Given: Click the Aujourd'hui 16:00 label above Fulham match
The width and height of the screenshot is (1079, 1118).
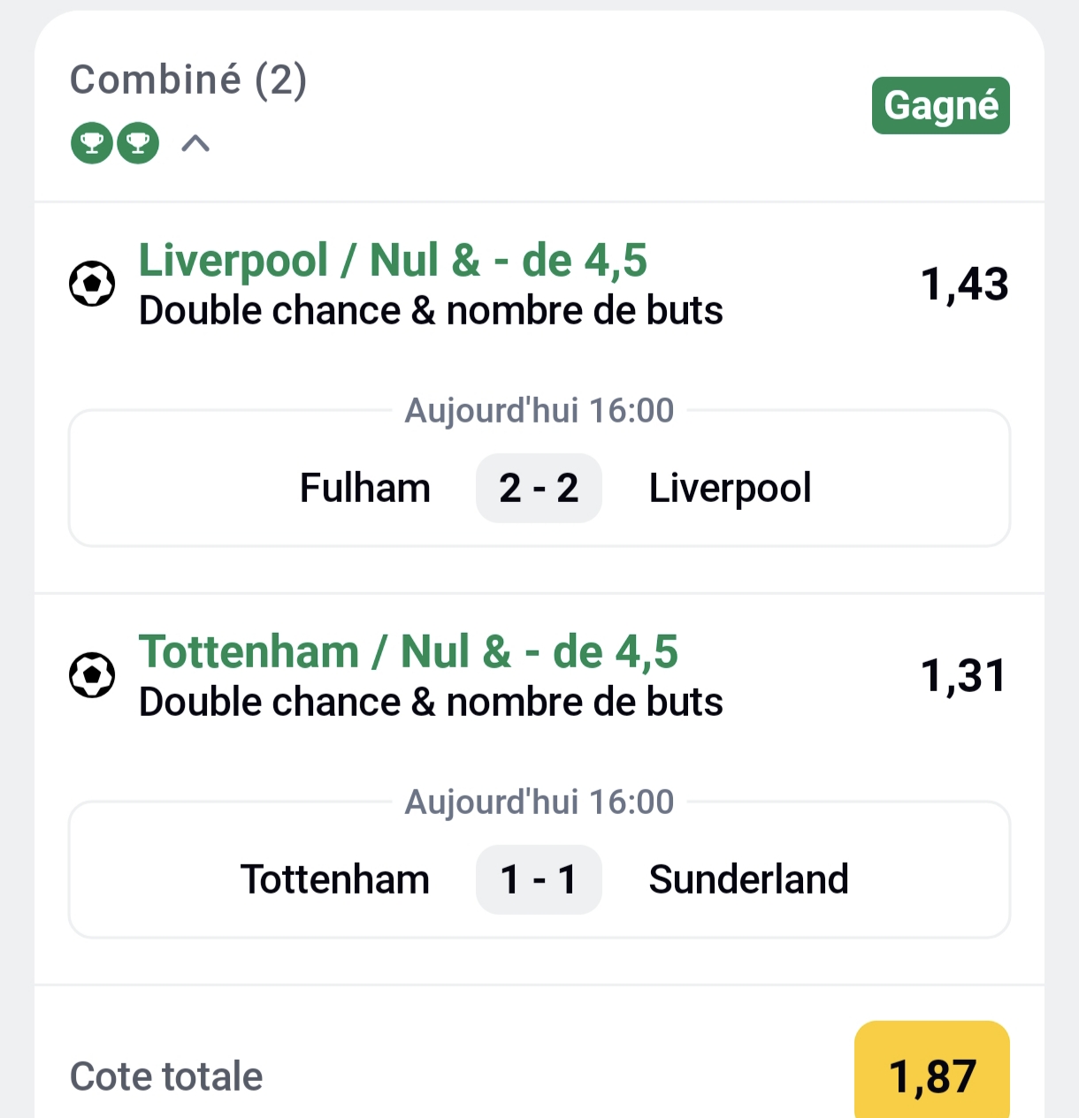Looking at the screenshot, I should tap(539, 410).
